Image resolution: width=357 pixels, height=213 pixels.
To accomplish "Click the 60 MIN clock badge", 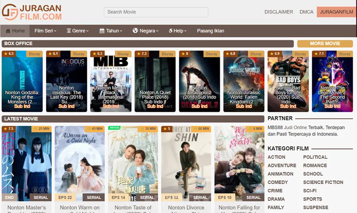I will pos(201,129).
